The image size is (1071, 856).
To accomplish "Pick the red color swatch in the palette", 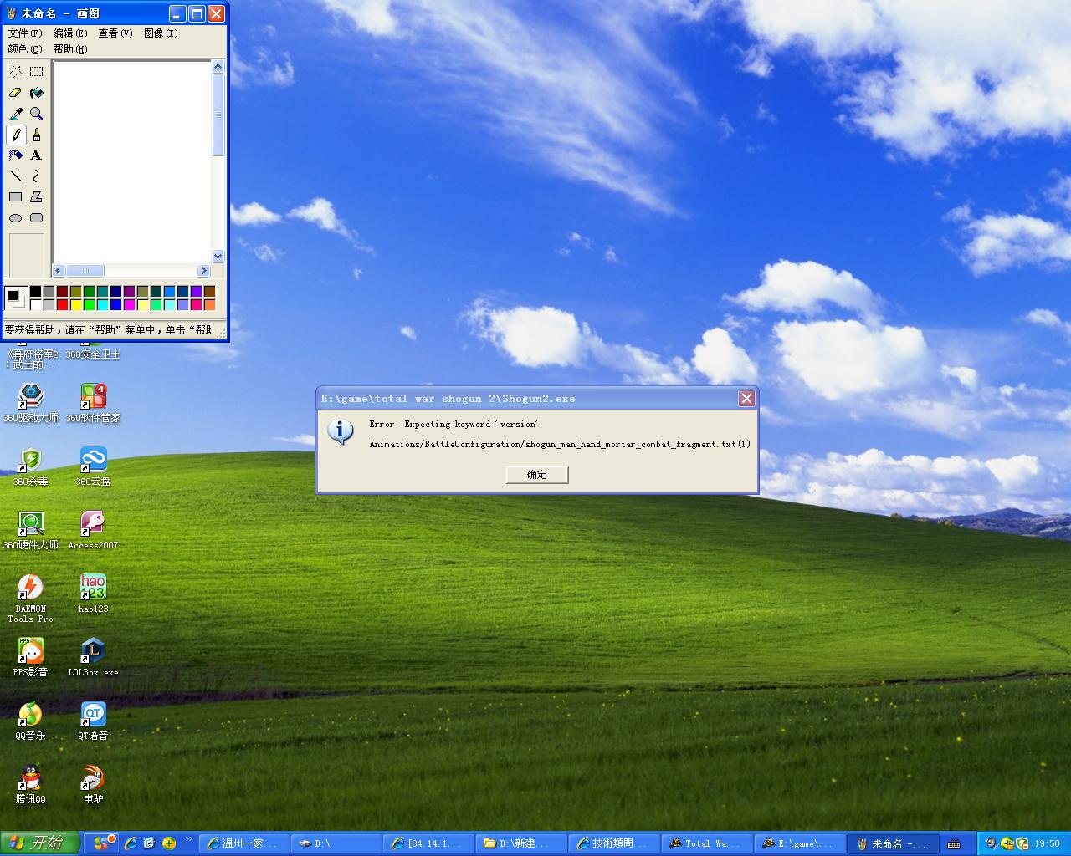I will pyautogui.click(x=62, y=304).
